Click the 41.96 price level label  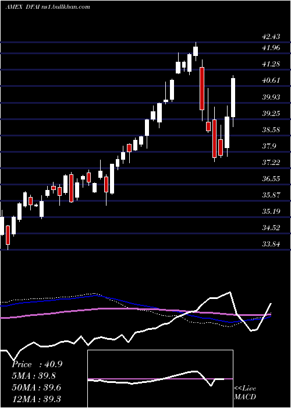(x=271, y=48)
